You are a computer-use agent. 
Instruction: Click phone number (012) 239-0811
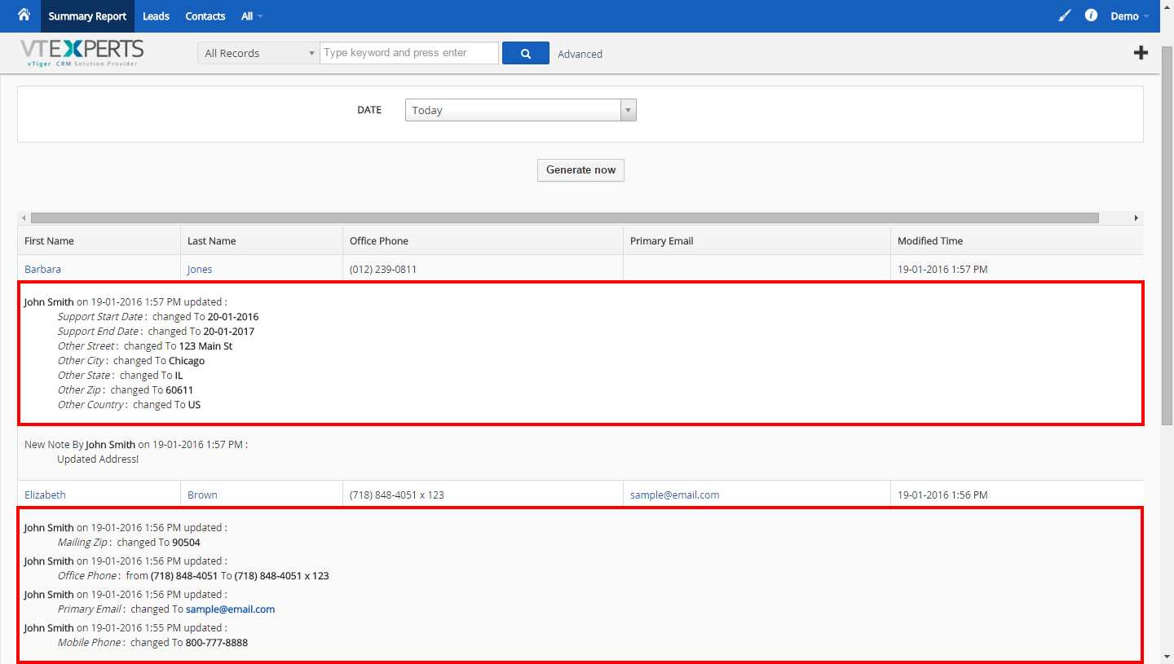click(x=383, y=269)
